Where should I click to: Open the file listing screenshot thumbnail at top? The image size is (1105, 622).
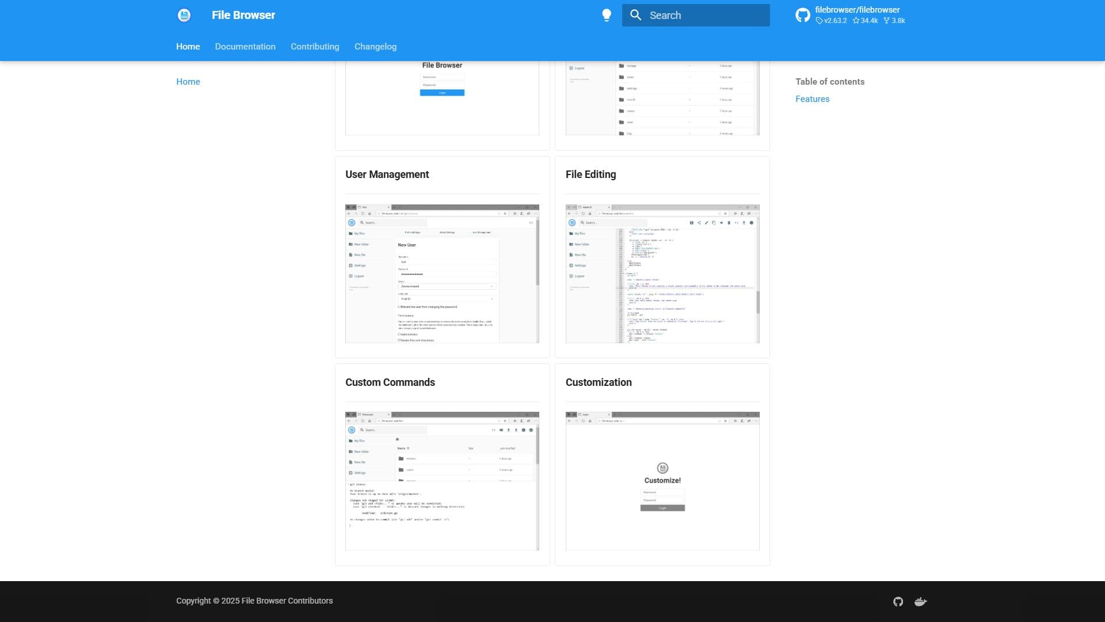click(x=662, y=98)
